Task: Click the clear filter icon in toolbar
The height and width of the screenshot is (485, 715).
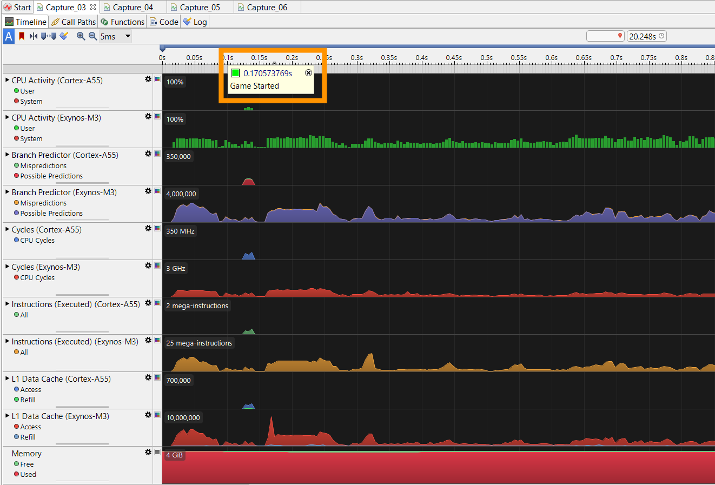Action: 64,36
